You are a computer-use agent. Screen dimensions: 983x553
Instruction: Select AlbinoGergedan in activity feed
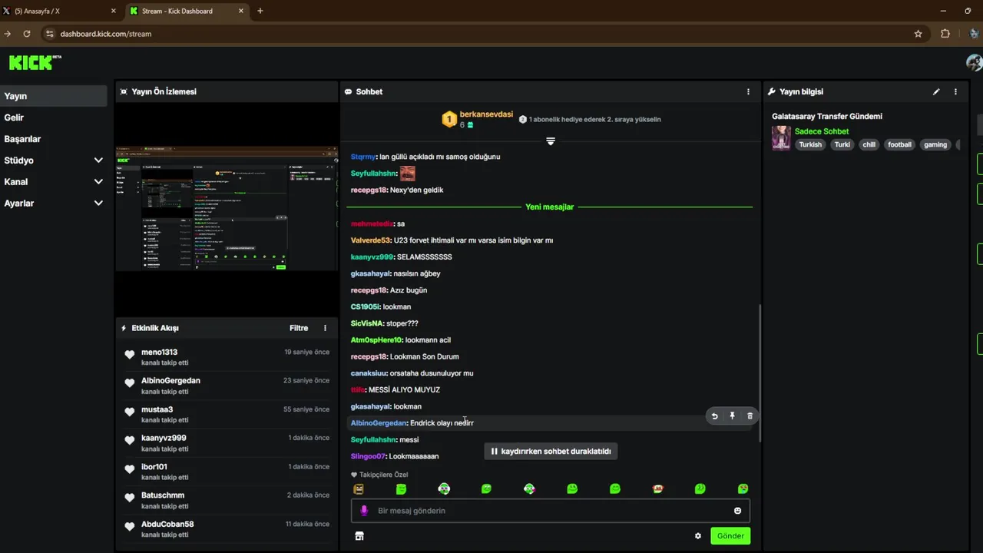coord(170,381)
